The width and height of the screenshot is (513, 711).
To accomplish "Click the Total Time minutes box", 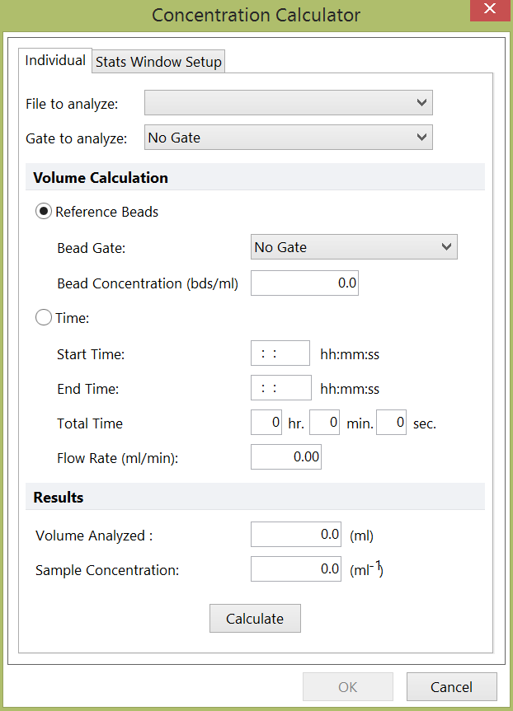I will [x=324, y=423].
